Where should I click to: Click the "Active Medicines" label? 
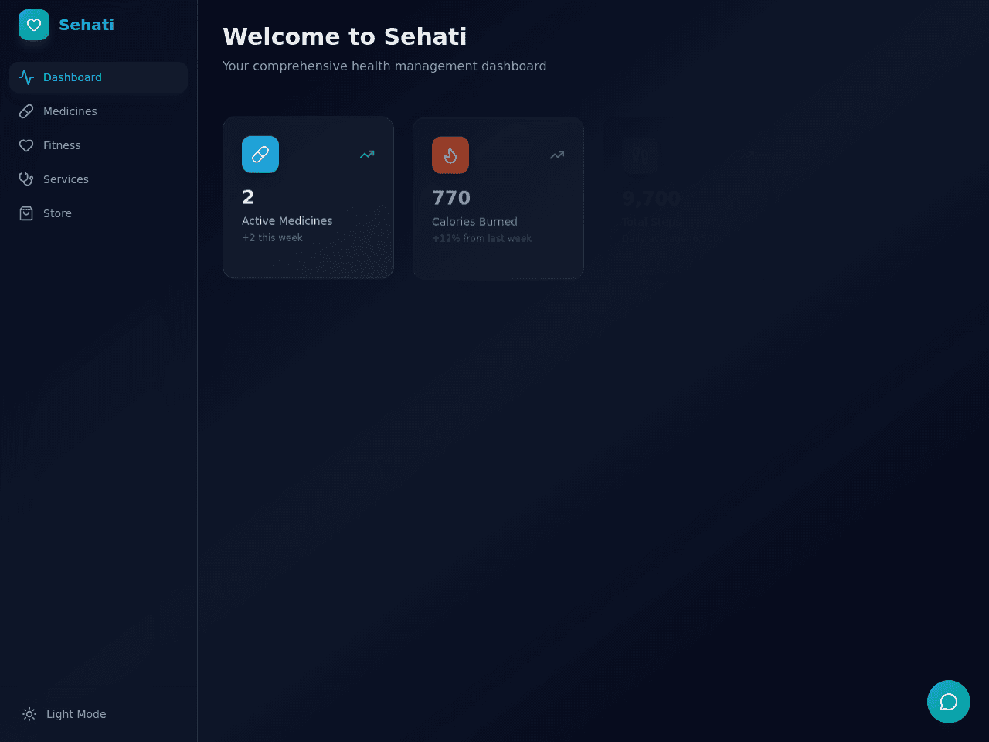287,221
